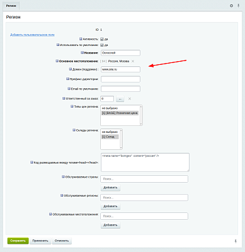Click hint icon next to Обслуживаемые местоположения
The width and height of the screenshot is (245, 252).
[x=50, y=214]
